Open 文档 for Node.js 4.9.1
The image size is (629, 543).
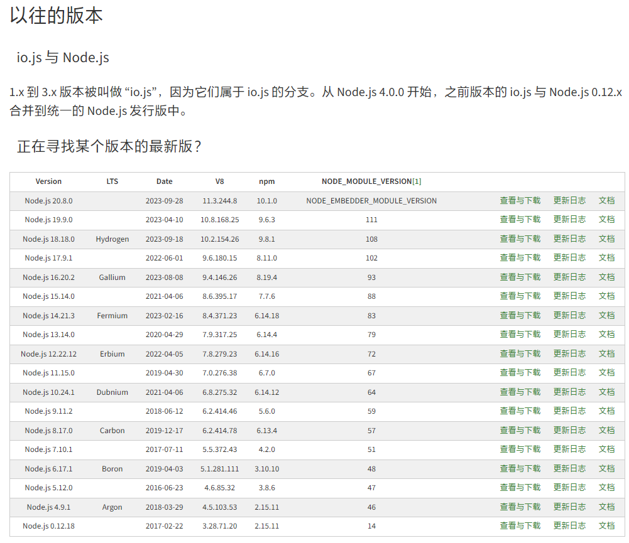click(606, 507)
